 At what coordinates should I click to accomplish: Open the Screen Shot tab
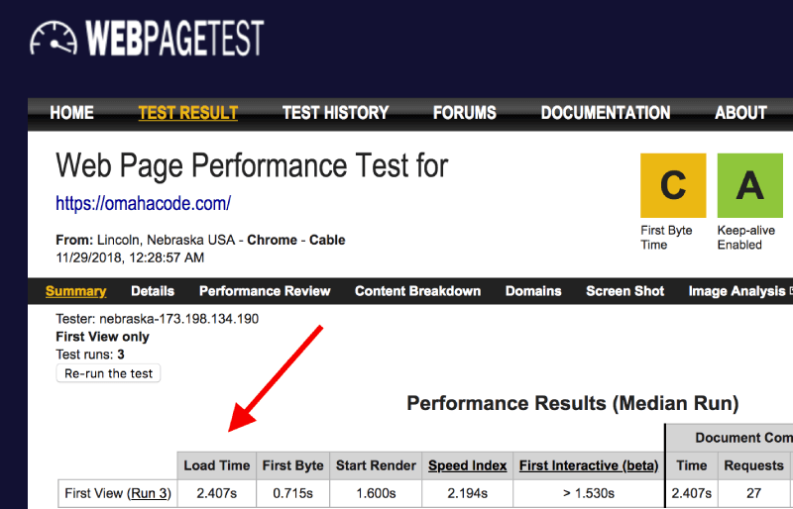[x=625, y=291]
